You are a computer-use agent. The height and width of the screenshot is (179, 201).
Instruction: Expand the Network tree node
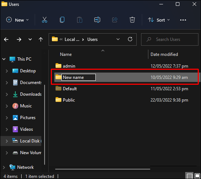4,167
